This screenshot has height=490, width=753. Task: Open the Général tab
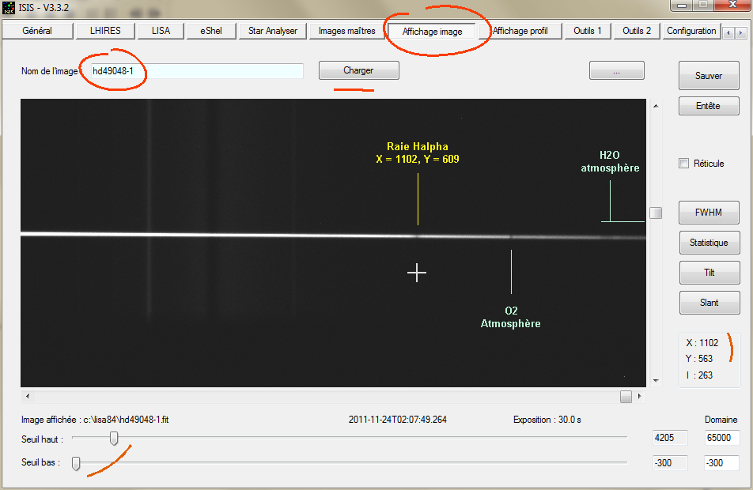click(37, 31)
